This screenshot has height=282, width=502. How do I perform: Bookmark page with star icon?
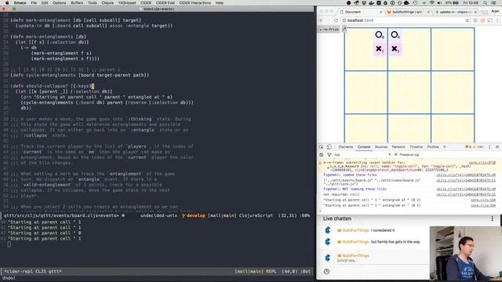[x=467, y=20]
